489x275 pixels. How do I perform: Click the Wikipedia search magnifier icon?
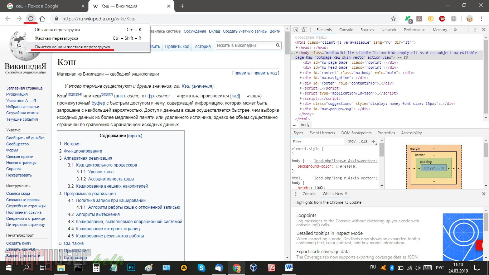[x=278, y=45]
